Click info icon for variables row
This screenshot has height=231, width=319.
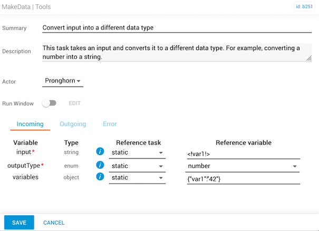tap(100, 177)
